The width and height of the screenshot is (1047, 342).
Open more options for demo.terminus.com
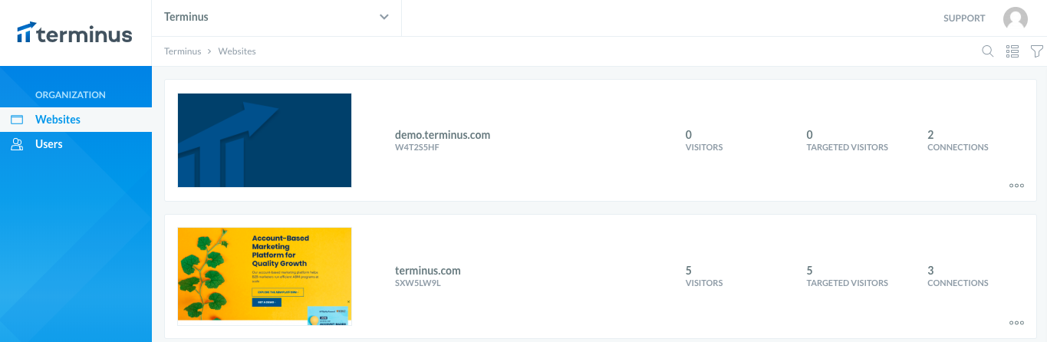pyautogui.click(x=1017, y=186)
